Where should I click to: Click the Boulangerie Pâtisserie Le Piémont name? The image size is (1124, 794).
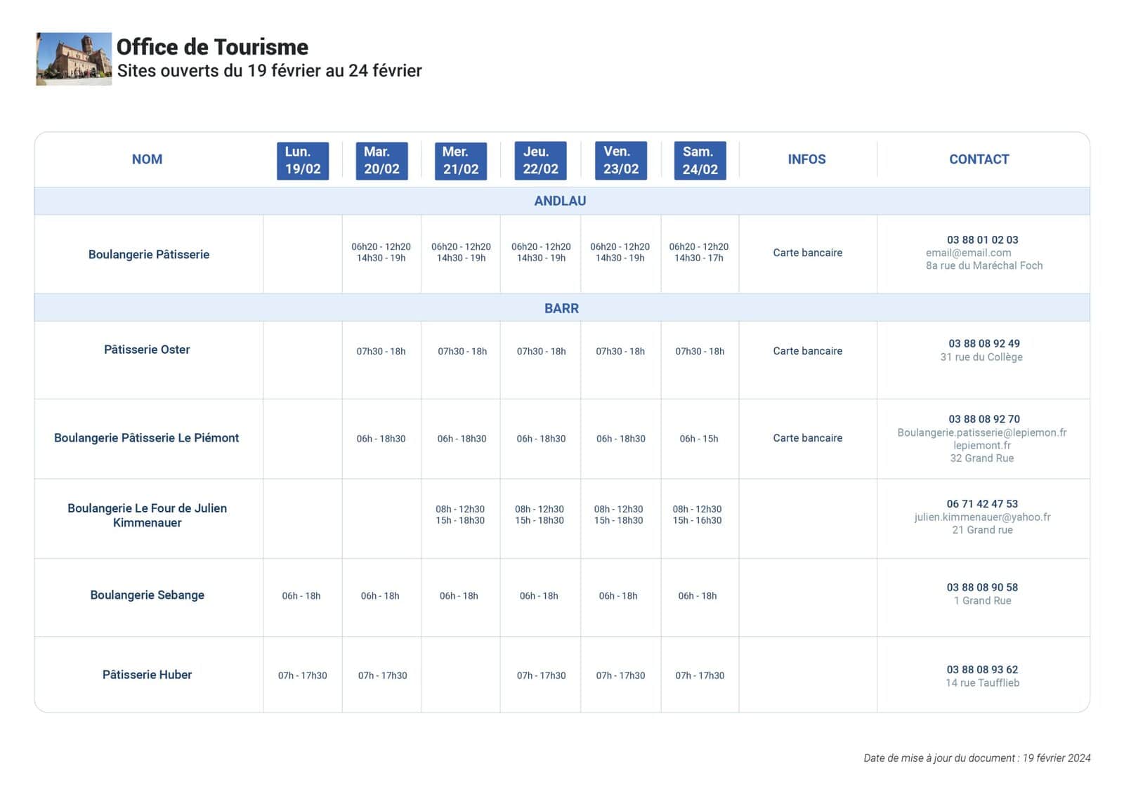146,438
